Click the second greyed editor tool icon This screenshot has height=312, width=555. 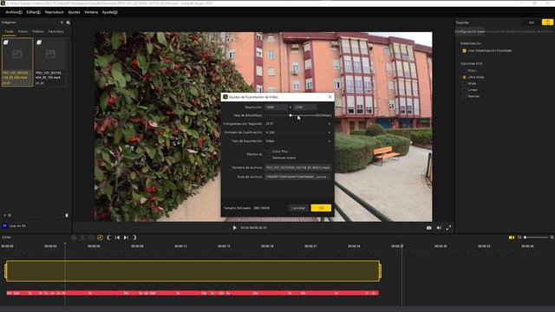(82, 237)
